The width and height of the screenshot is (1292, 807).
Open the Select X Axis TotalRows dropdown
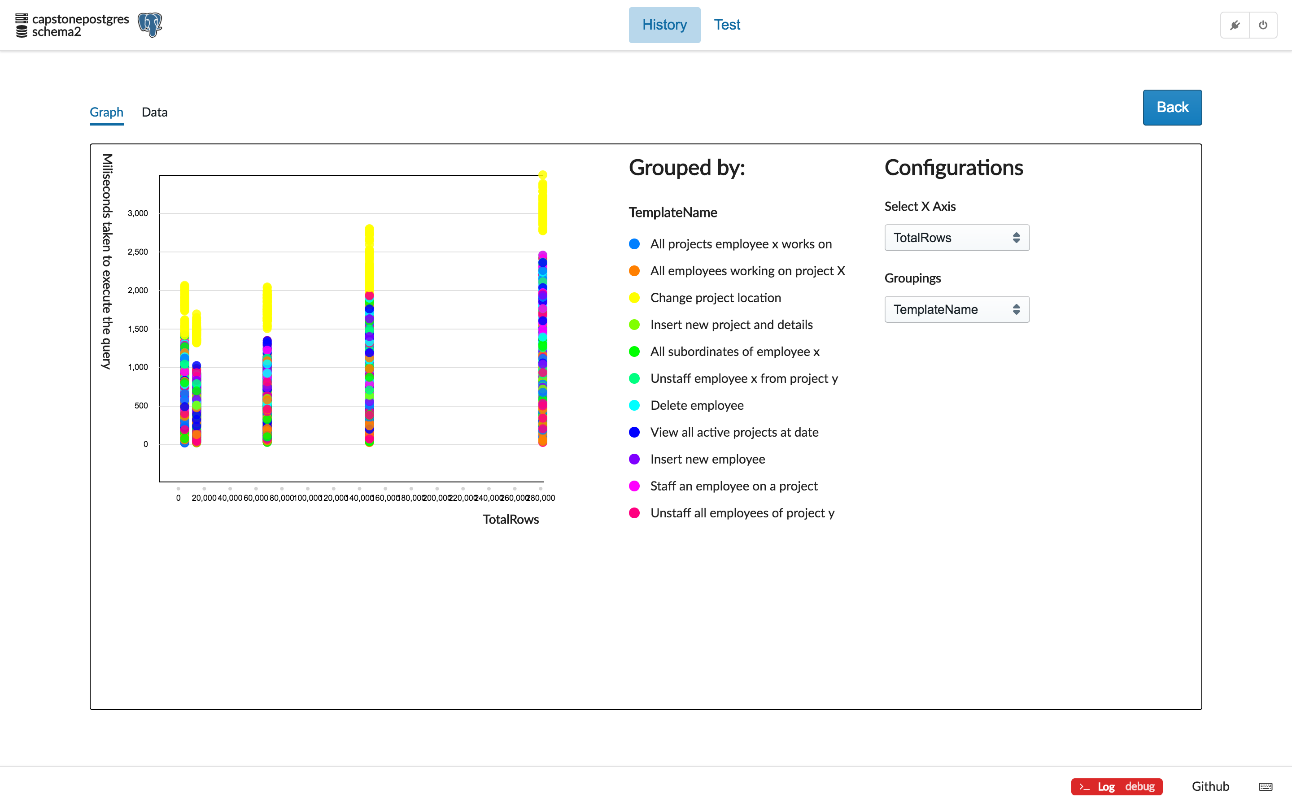tap(956, 238)
